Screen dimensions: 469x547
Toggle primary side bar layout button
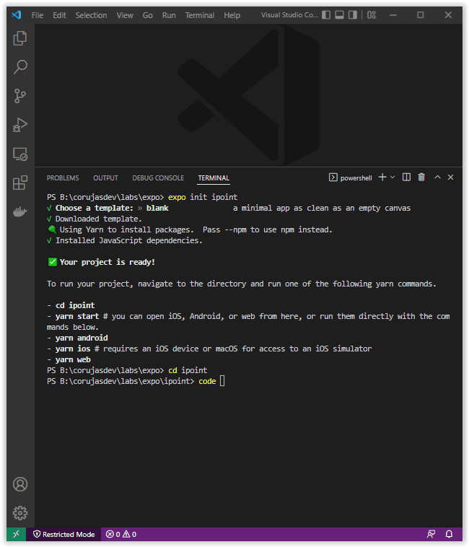click(326, 15)
